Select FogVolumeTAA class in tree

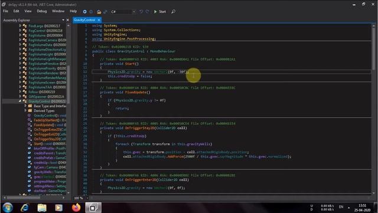(x=47, y=87)
